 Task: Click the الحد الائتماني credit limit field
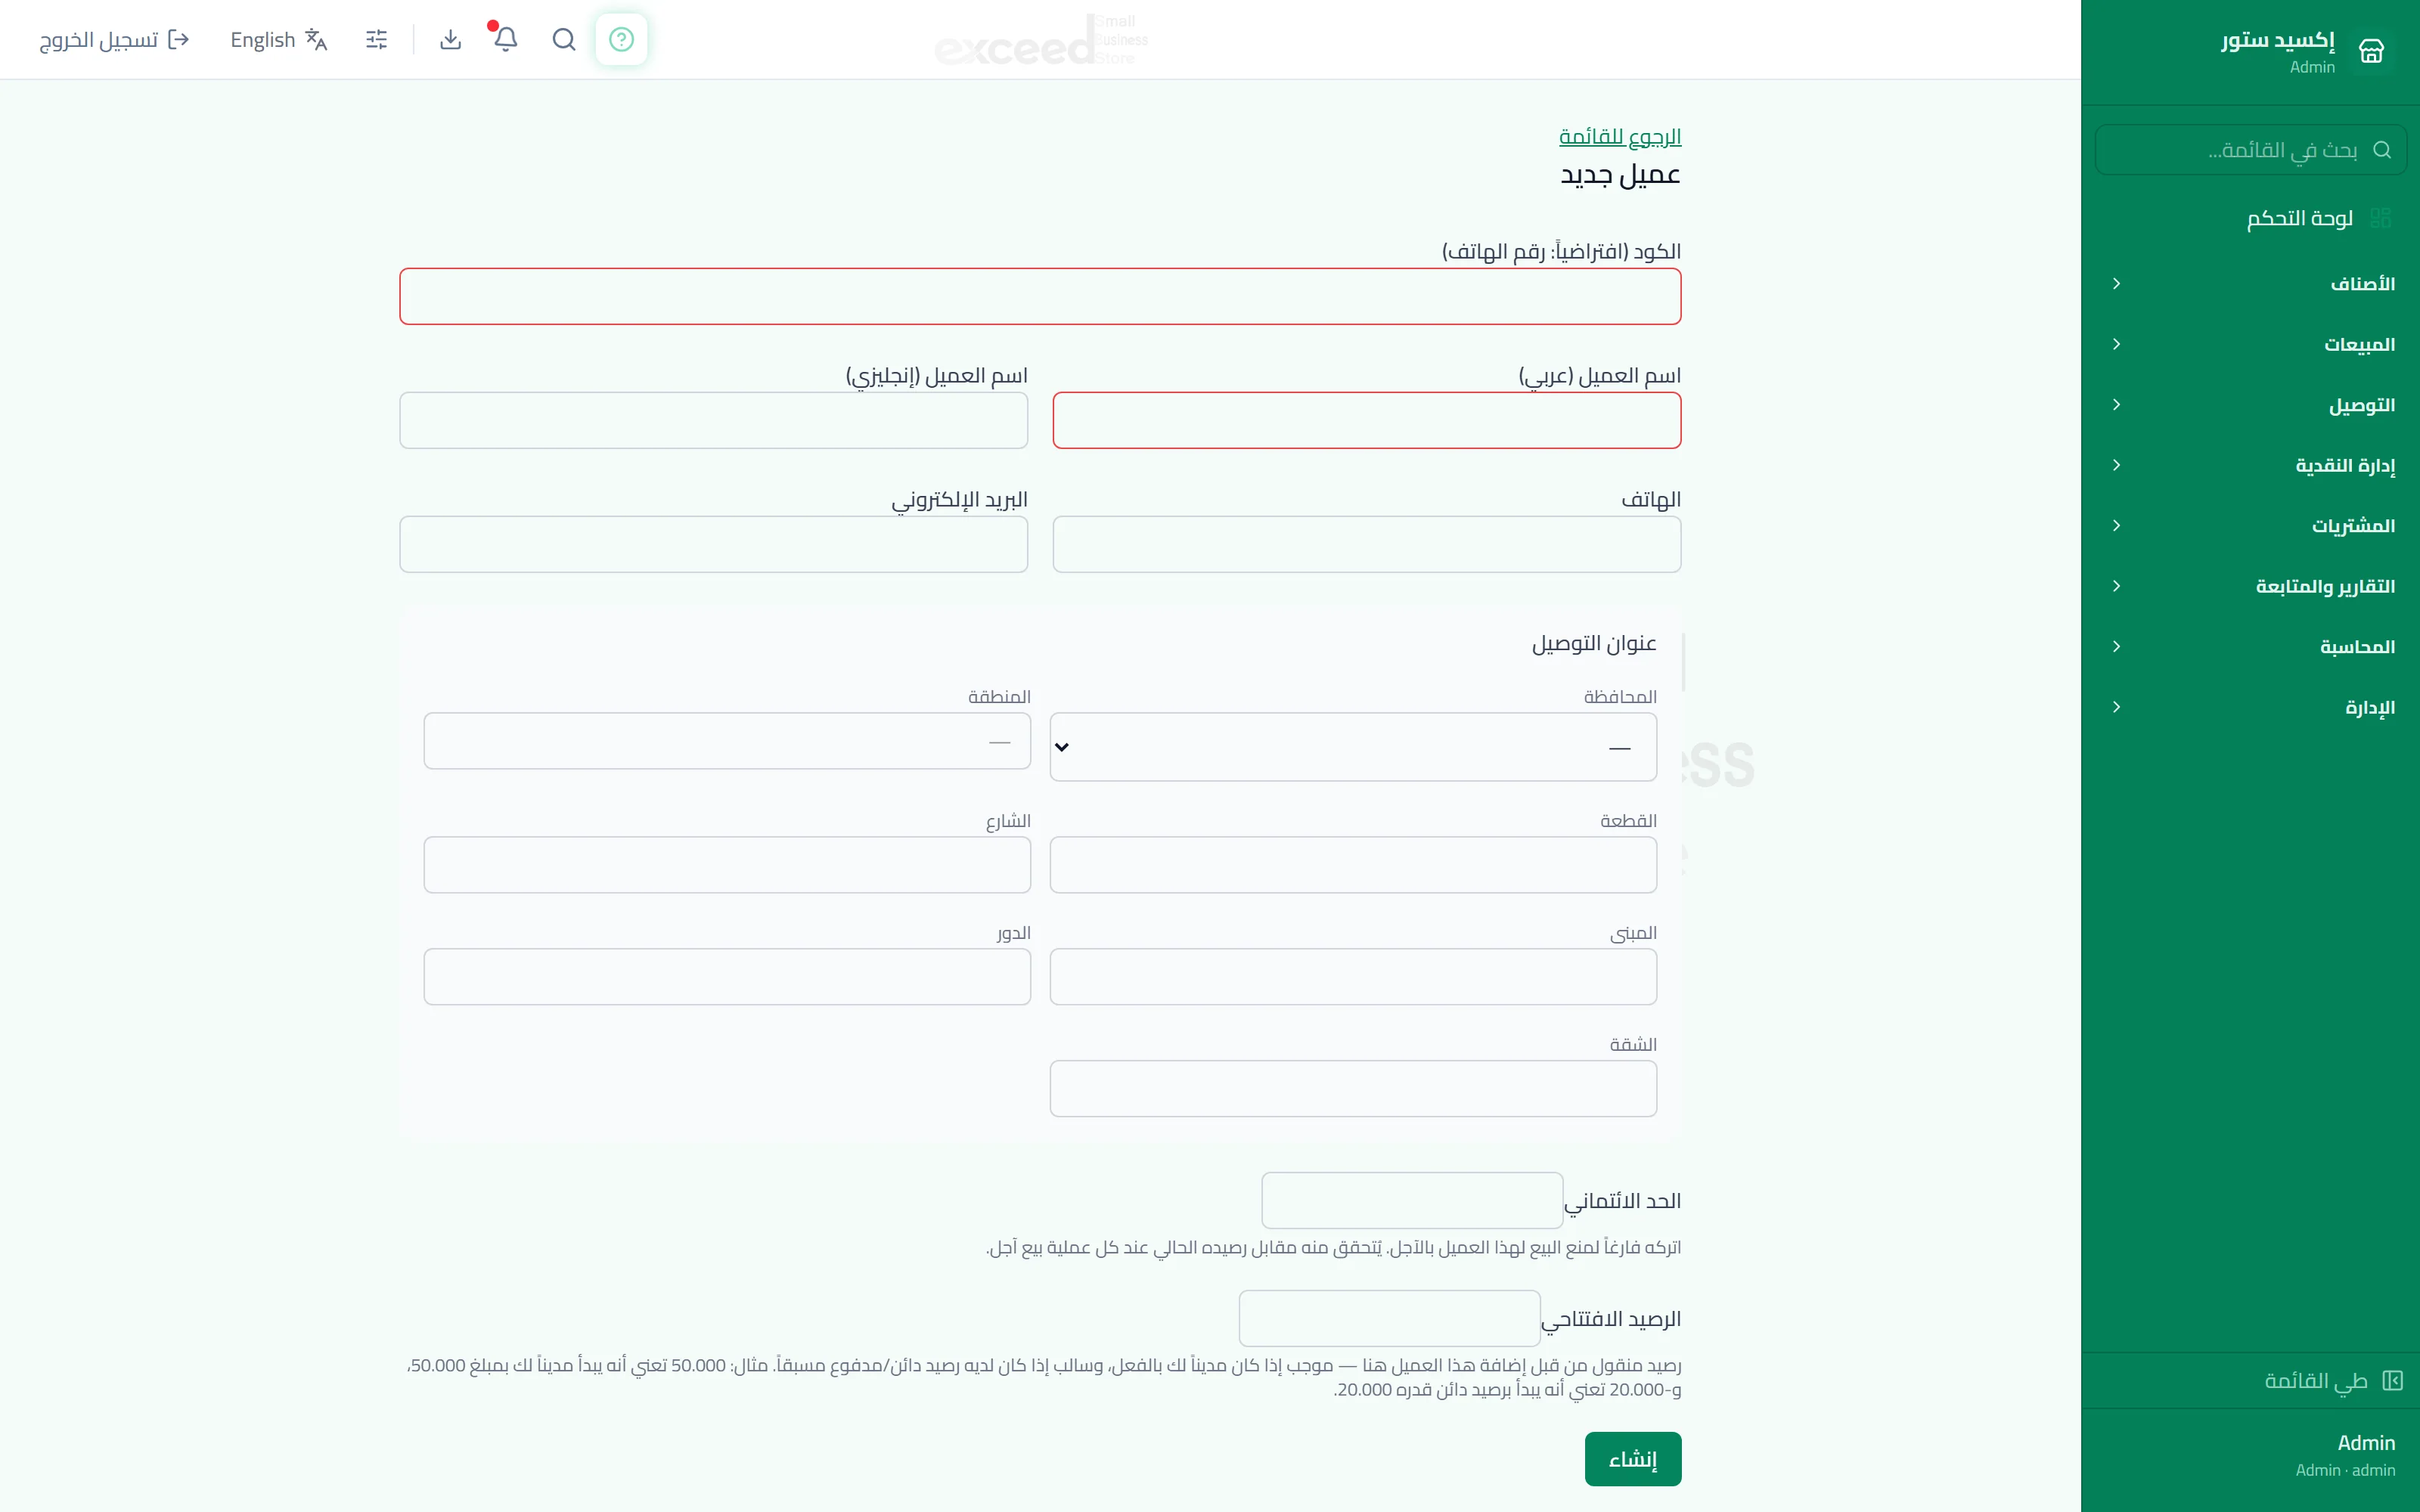1412,1201
